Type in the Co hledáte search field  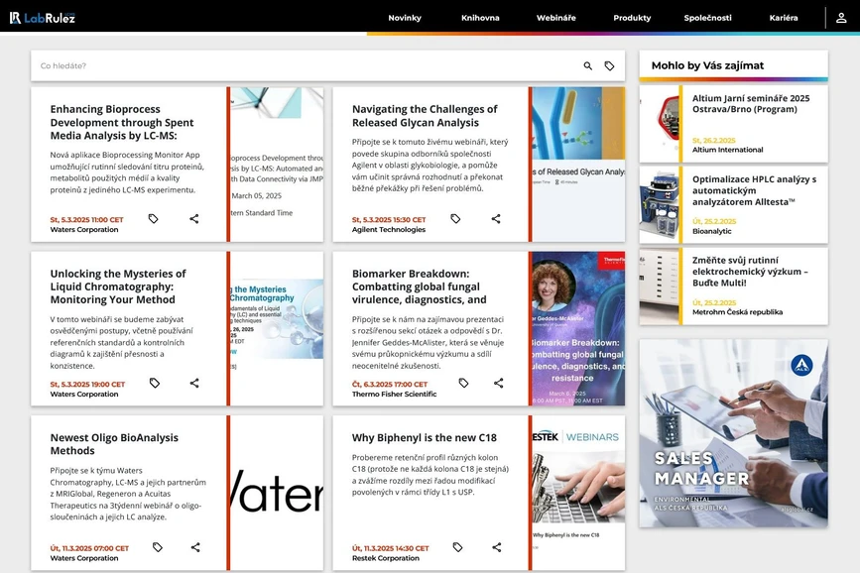pyautogui.click(x=298, y=66)
